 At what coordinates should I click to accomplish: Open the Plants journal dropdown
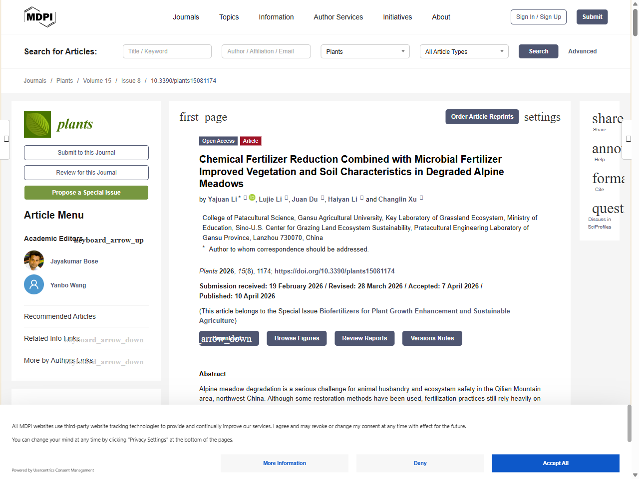coord(365,51)
